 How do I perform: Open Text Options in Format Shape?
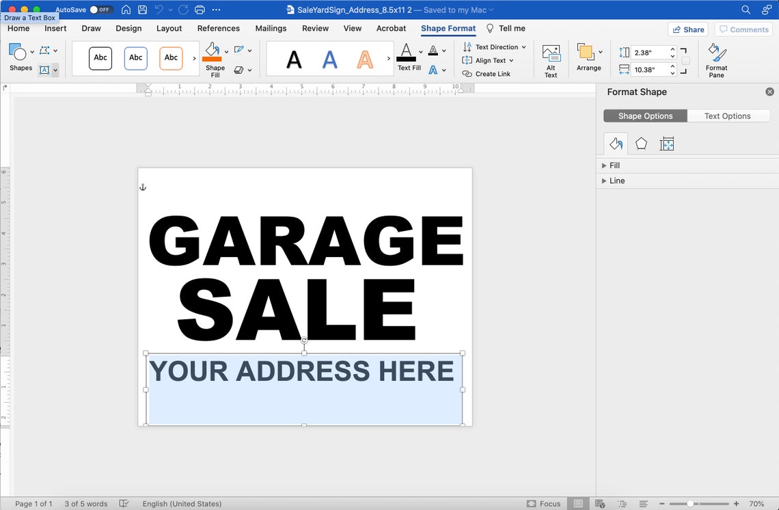(728, 116)
